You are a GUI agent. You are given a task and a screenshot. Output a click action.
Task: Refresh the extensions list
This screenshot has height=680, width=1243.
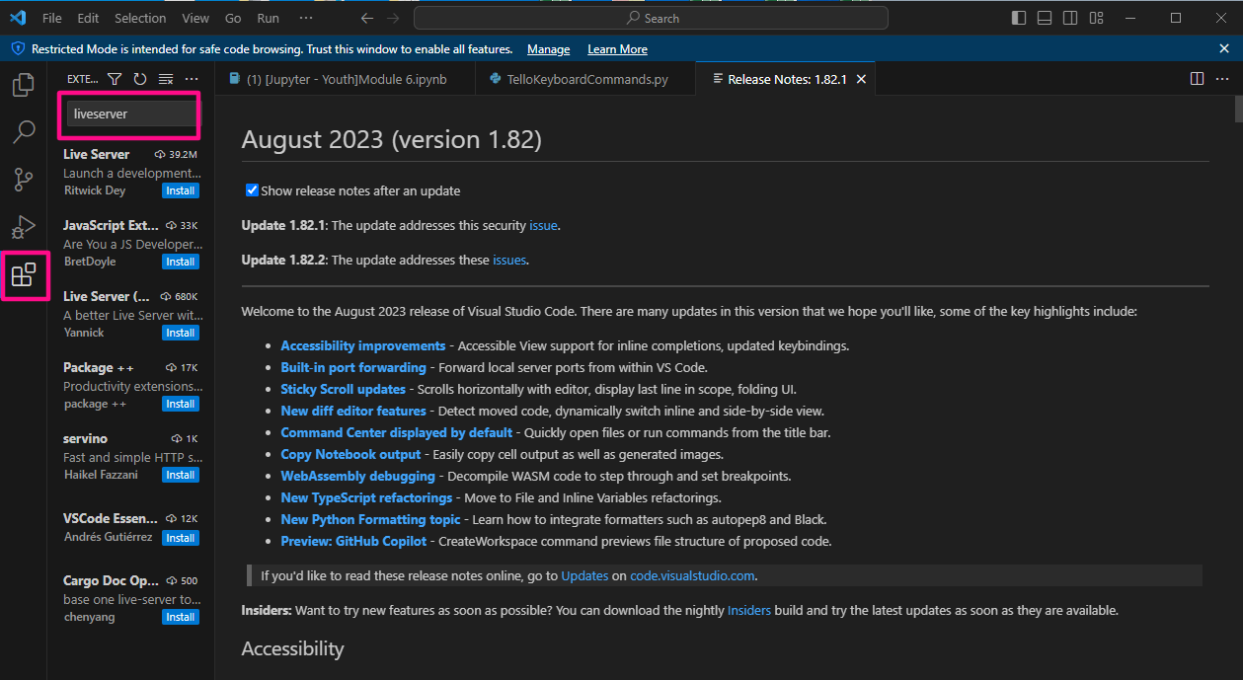coord(140,79)
